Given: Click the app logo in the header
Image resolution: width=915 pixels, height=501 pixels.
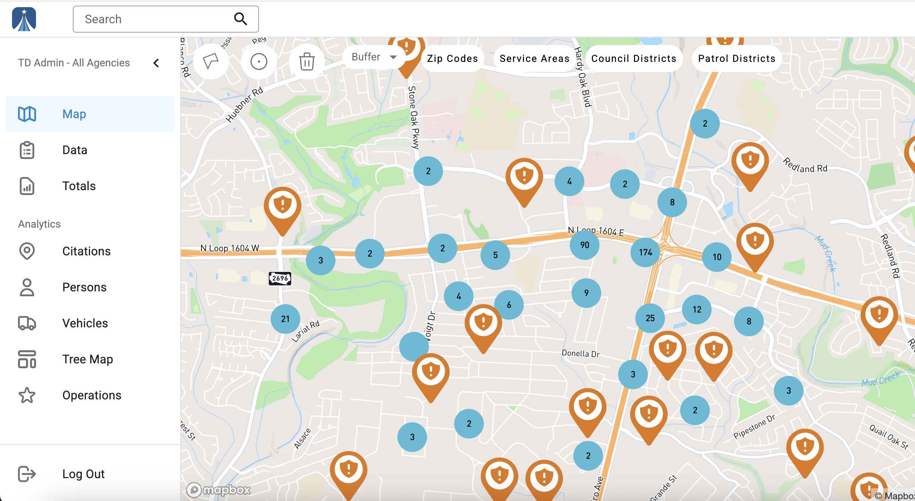Looking at the screenshot, I should click(24, 19).
